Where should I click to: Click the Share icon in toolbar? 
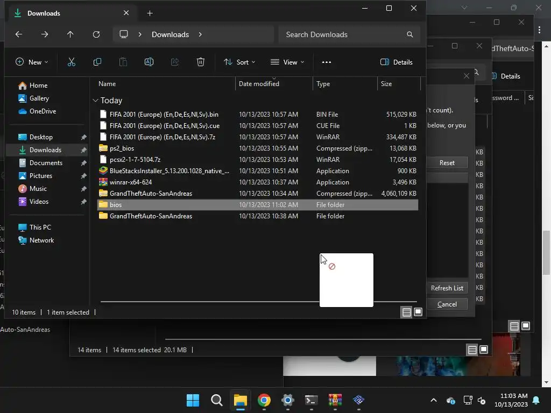[x=175, y=62]
